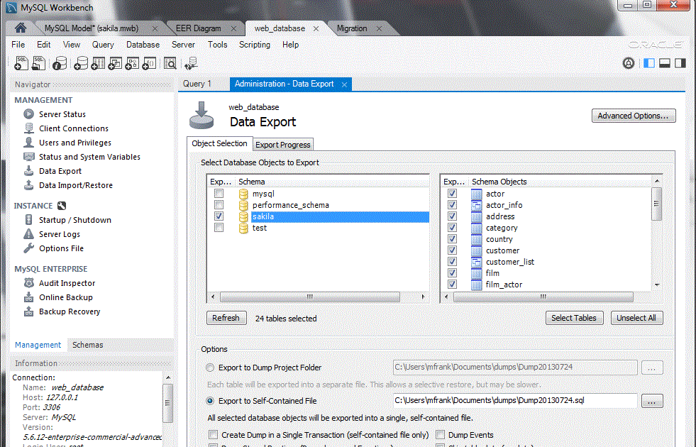Click the new SQL tab toolbar icon
Image resolution: width=696 pixels, height=447 pixels.
[21, 63]
